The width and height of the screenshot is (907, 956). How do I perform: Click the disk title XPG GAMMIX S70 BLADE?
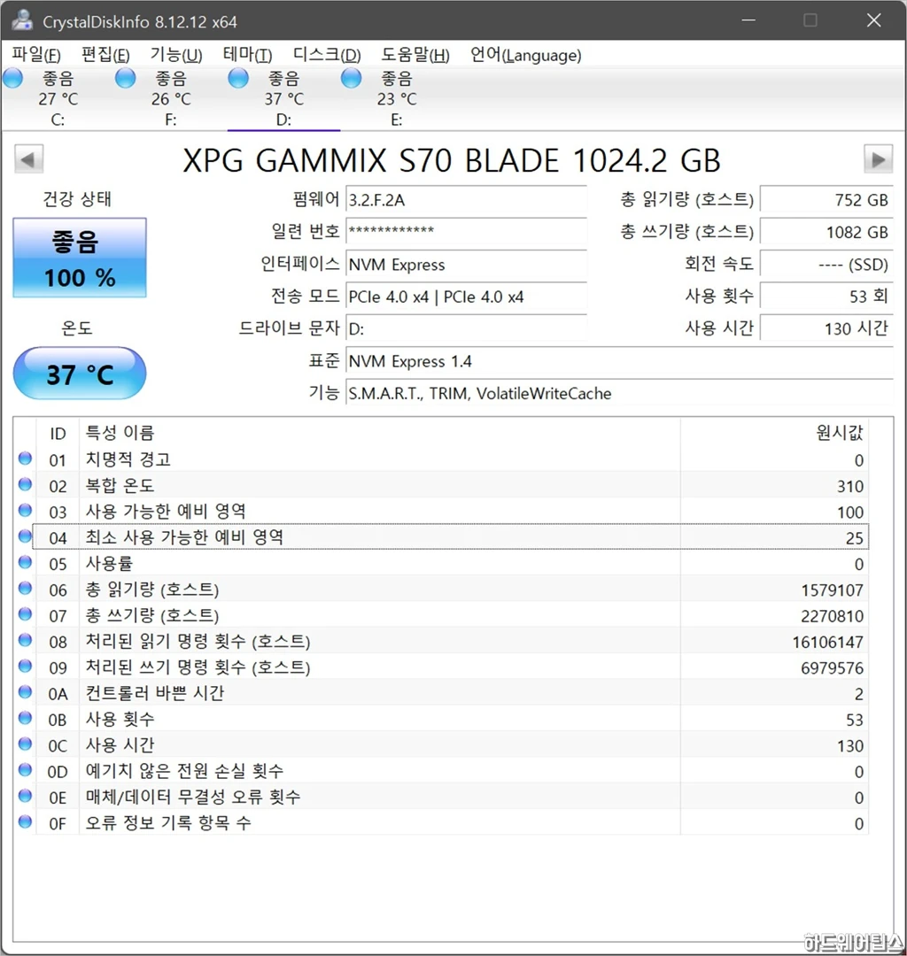click(x=452, y=161)
